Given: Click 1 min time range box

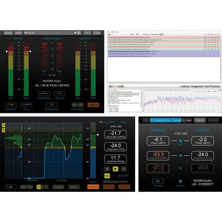Looking at the screenshot, I should 10,187.
